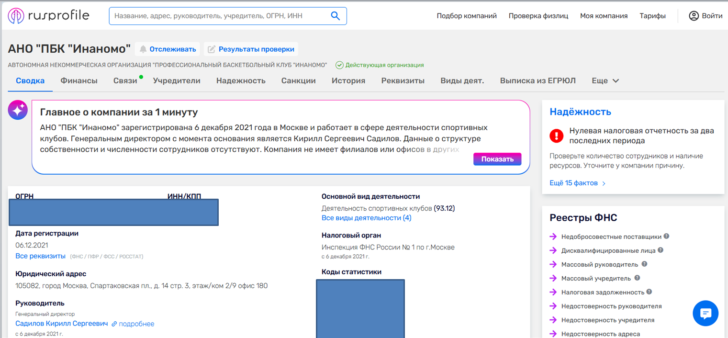
Task: Click help icon next to Массовый учредитель
Action: 637,278
